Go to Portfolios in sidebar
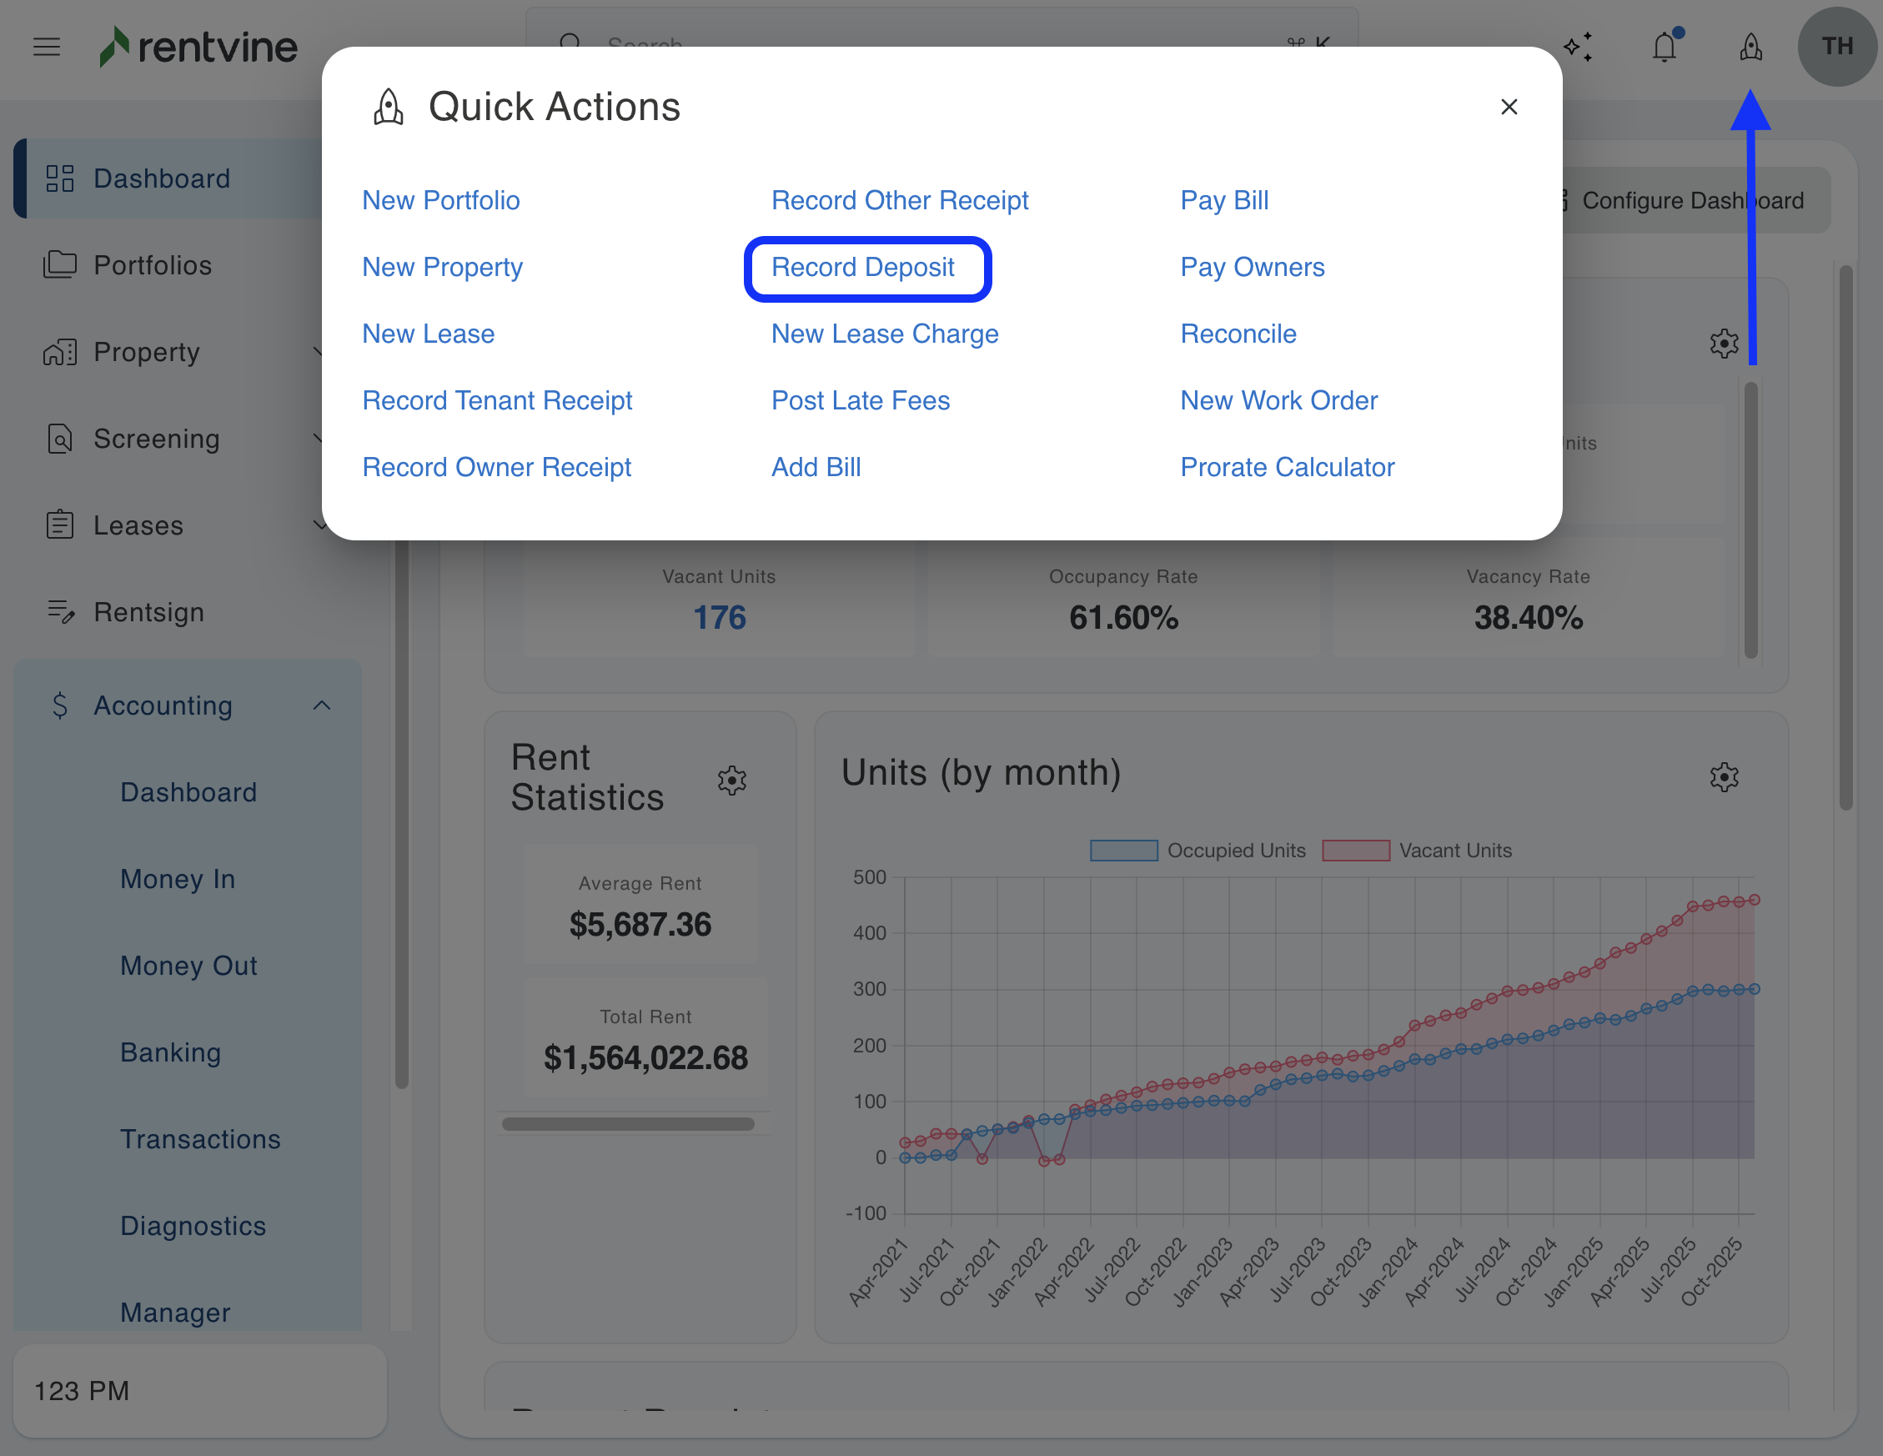 [153, 265]
